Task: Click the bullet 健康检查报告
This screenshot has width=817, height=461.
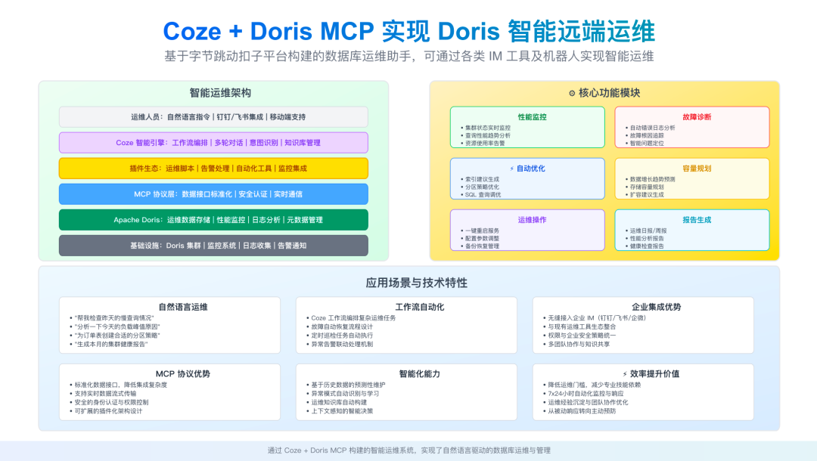Action: point(647,246)
